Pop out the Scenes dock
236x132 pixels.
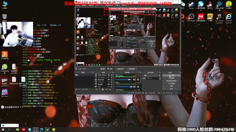coord(93,72)
